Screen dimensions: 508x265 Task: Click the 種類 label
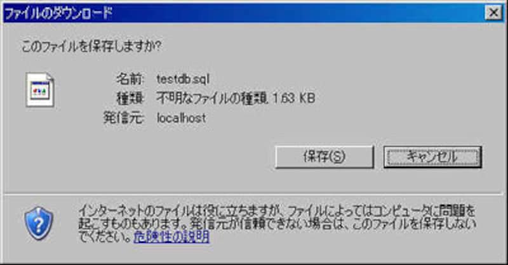pos(130,98)
